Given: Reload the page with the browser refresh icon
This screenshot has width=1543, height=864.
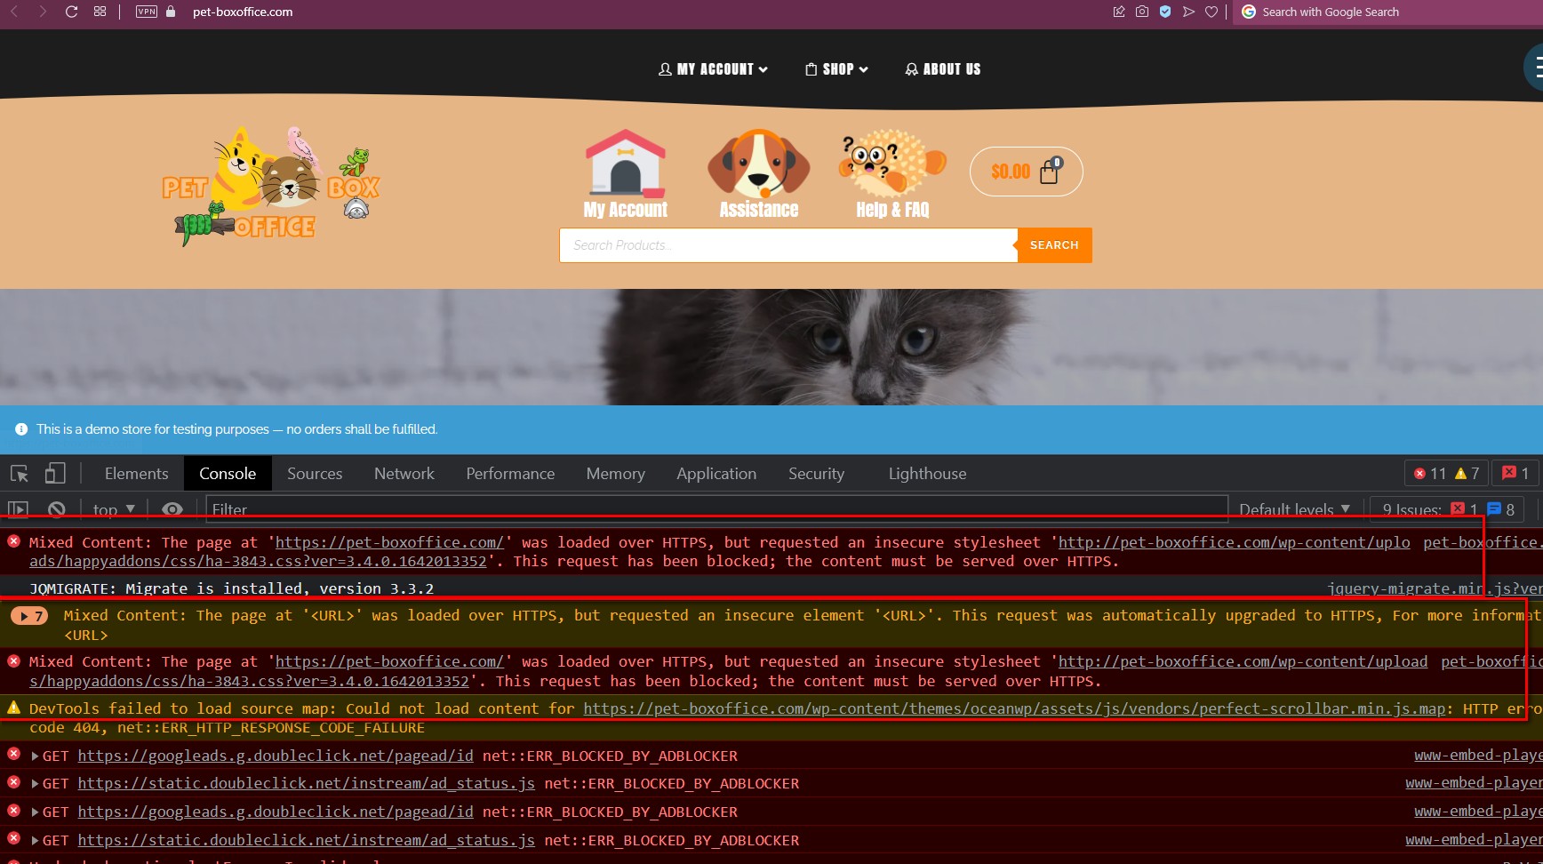Looking at the screenshot, I should tap(71, 12).
